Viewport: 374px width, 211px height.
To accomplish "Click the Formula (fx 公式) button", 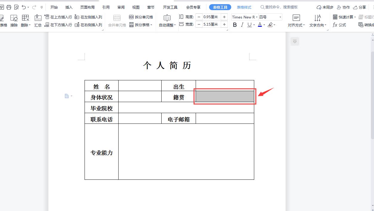I will 339,25.
